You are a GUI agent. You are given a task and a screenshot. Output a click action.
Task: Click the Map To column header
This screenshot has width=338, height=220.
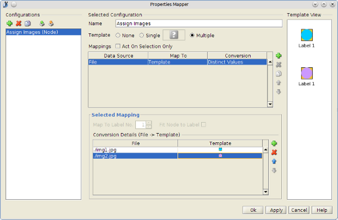point(178,56)
